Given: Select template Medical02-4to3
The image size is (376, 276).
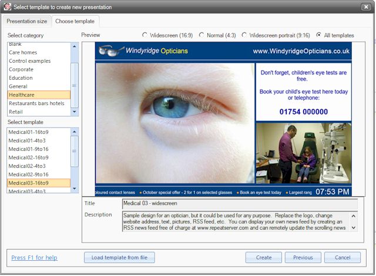Looking at the screenshot, I should pyautogui.click(x=39, y=166).
